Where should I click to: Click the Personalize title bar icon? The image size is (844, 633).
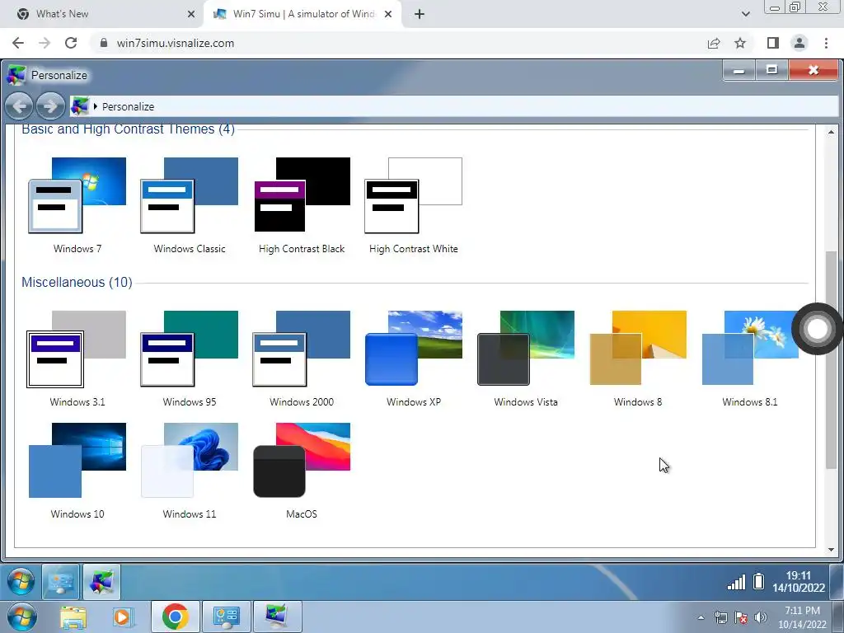(x=16, y=75)
